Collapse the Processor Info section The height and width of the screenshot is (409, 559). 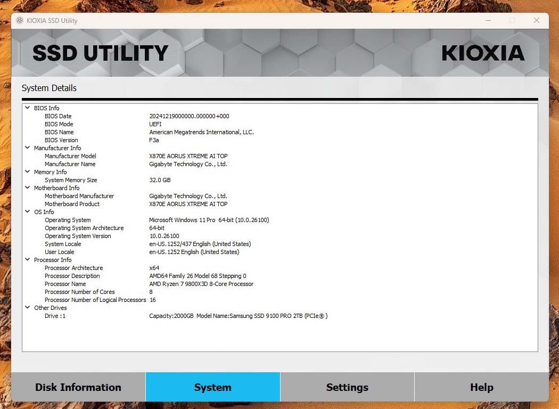tap(28, 259)
